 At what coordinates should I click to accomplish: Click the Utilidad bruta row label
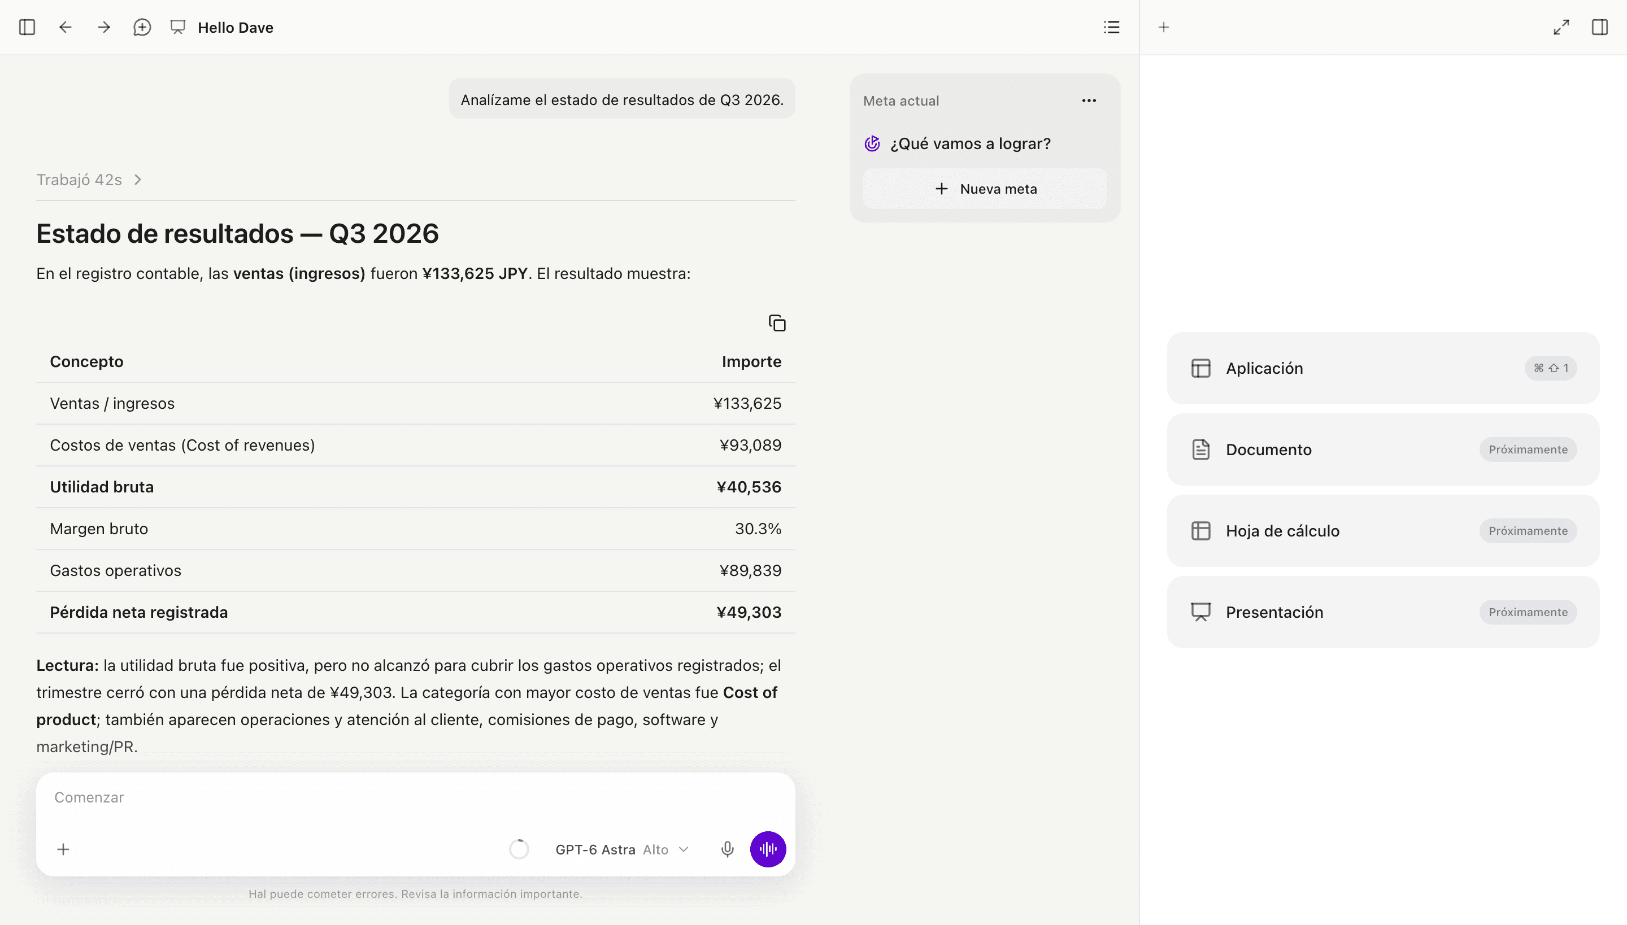pos(102,487)
